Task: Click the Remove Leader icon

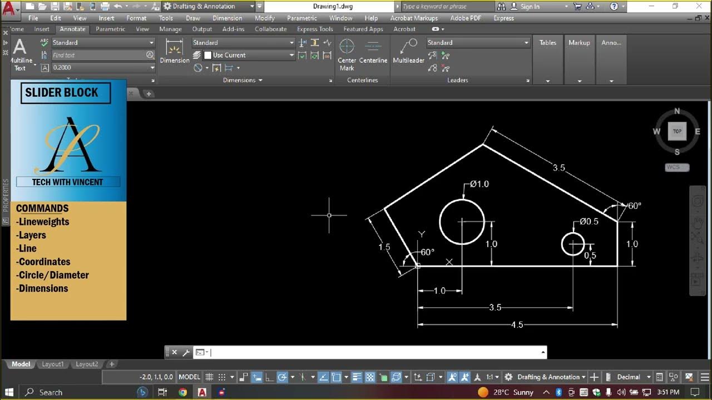Action: click(x=445, y=68)
